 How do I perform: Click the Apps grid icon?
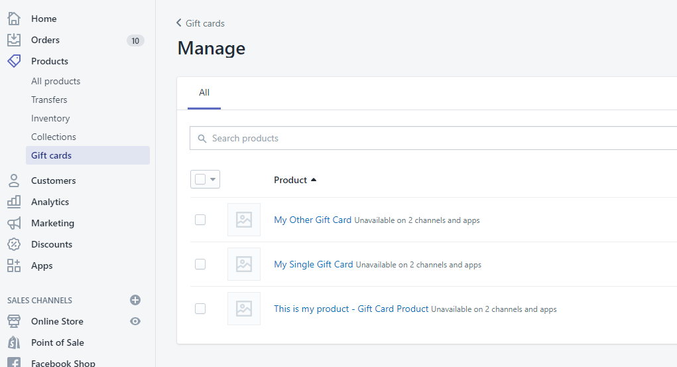(14, 265)
